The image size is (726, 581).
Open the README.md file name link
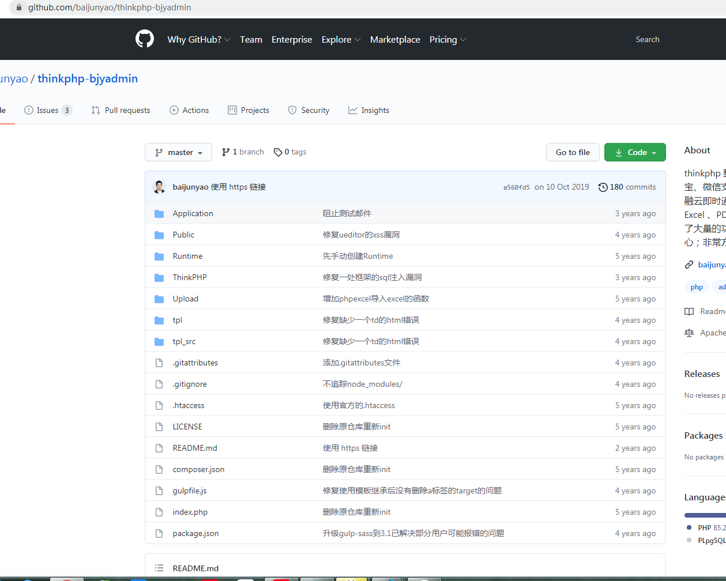pos(195,448)
